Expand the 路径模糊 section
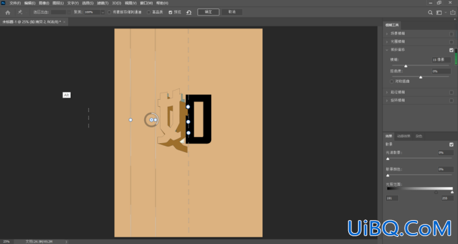 click(387, 93)
